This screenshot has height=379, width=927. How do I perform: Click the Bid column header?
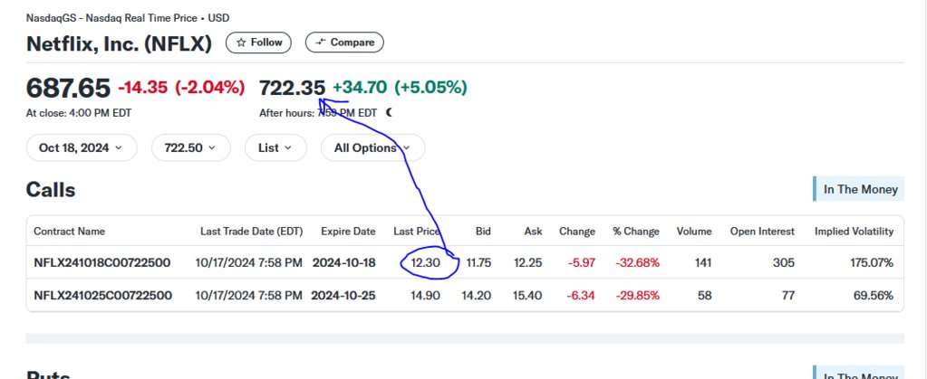[483, 232]
